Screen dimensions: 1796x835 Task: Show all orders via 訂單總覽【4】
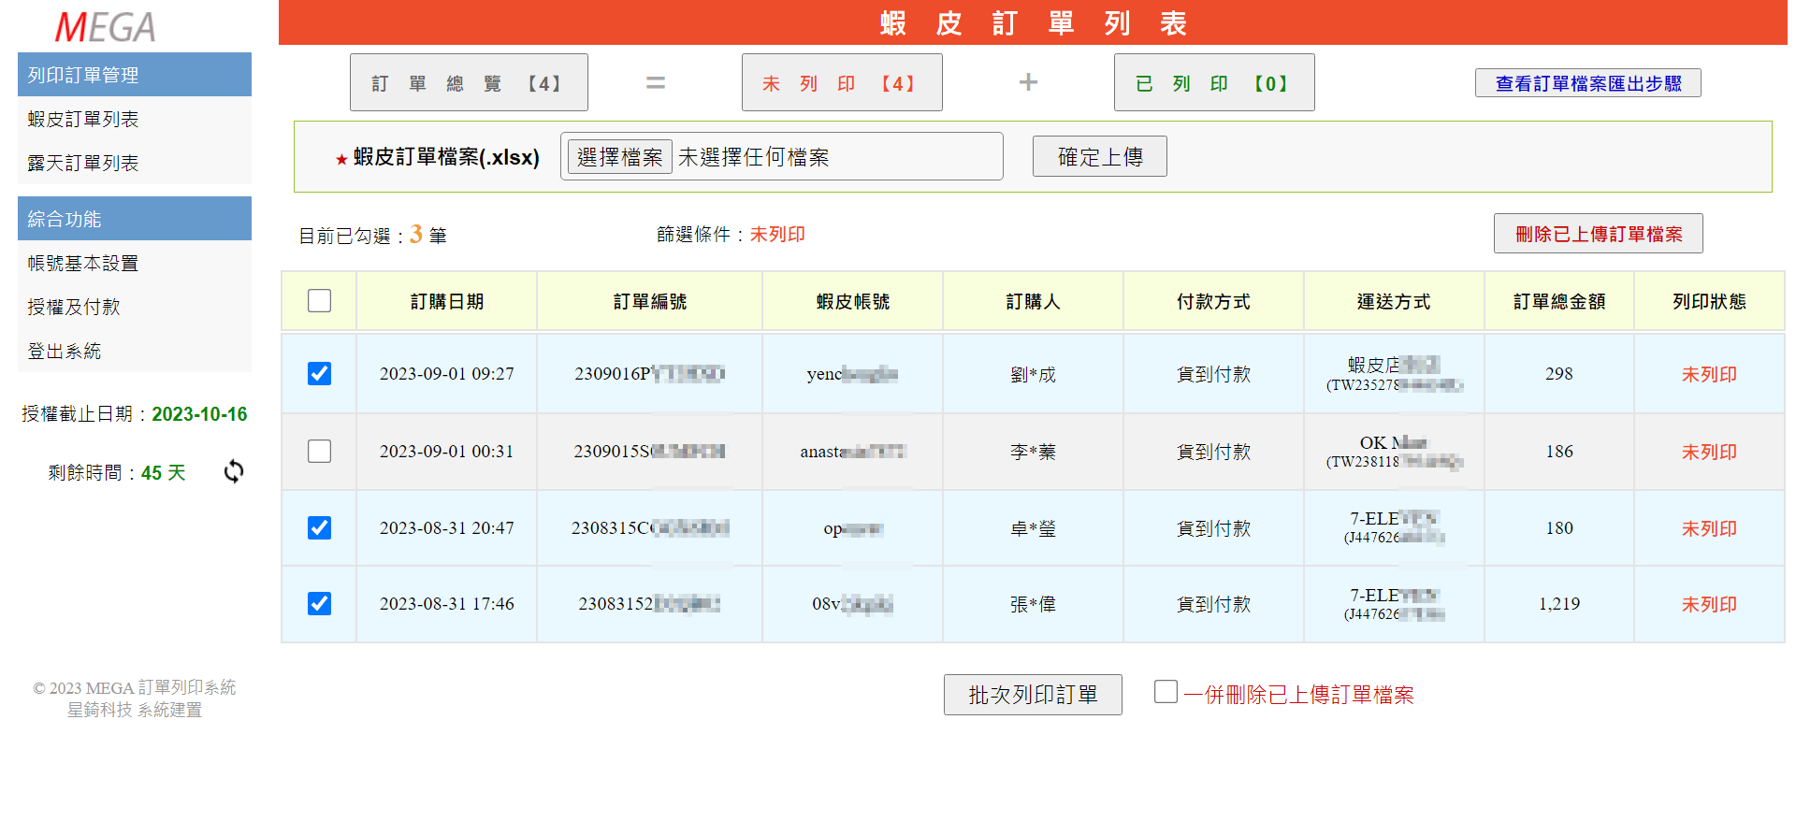pos(469,83)
